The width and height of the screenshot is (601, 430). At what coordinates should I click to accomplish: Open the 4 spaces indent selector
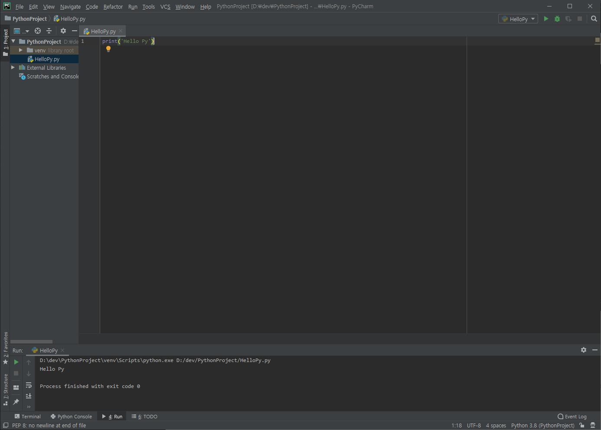click(496, 426)
